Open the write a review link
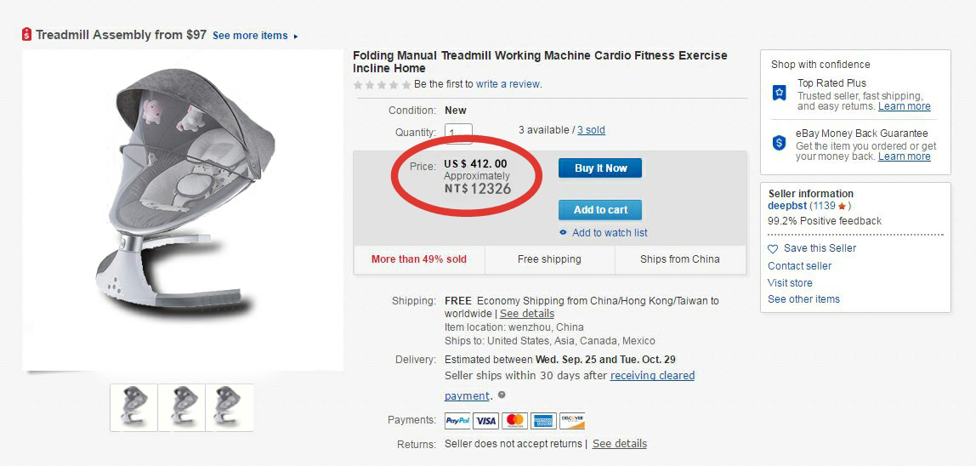Screen dimensions: 976x466 click(508, 84)
